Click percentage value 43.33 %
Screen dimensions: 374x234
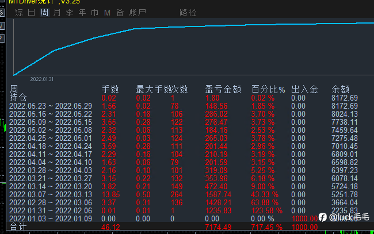(265, 195)
